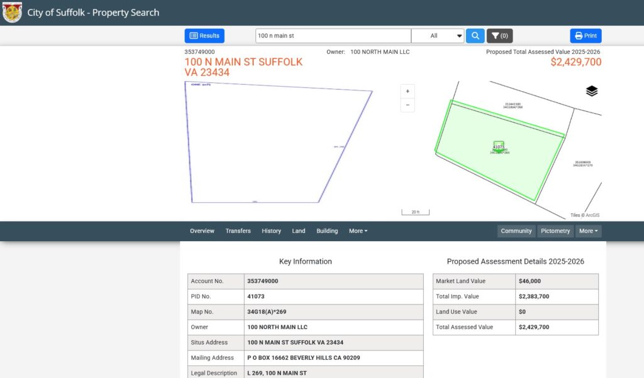Click the $2,429,700 proposed value header

[x=576, y=62]
